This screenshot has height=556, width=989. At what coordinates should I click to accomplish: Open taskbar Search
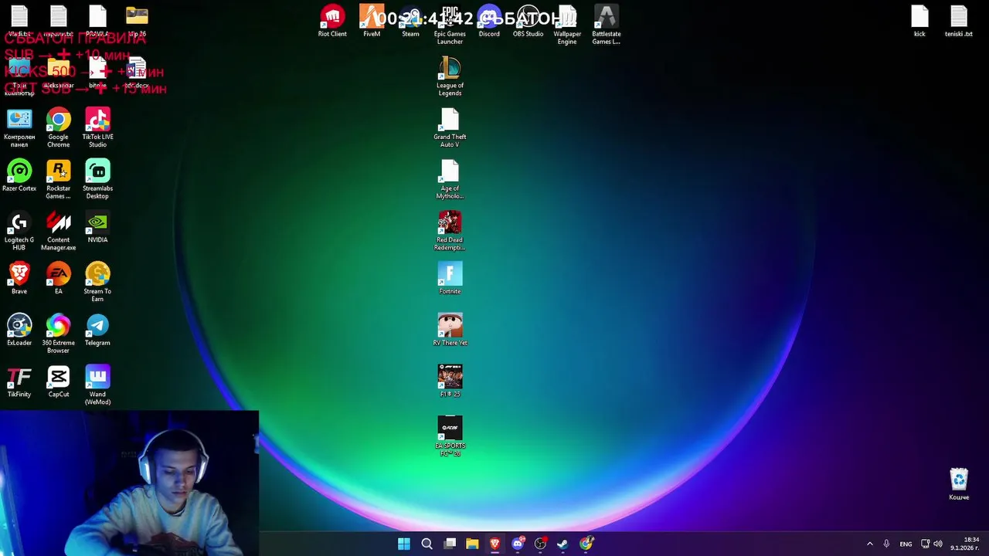tap(427, 544)
